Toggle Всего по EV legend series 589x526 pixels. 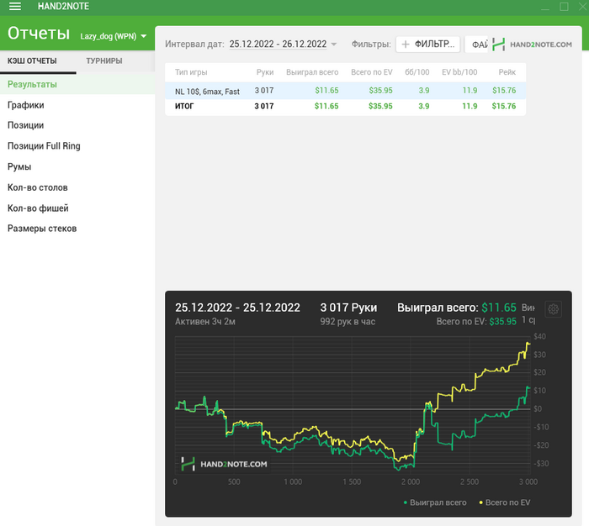[505, 502]
